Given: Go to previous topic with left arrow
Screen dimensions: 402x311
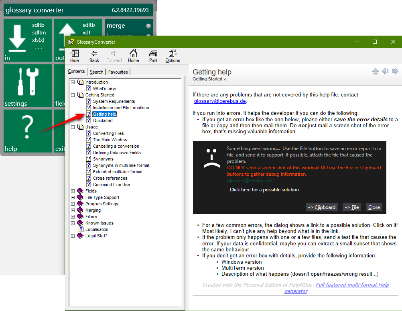Looking at the screenshot, I should pyautogui.click(x=386, y=71).
